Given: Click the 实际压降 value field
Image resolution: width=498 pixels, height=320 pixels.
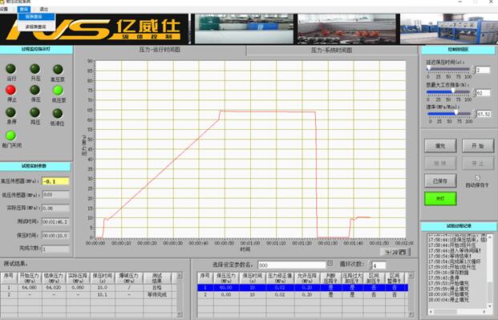Looking at the screenshot, I should (x=55, y=209).
